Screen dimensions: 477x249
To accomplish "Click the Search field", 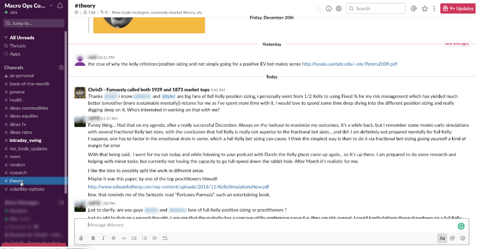I will 376,9.
